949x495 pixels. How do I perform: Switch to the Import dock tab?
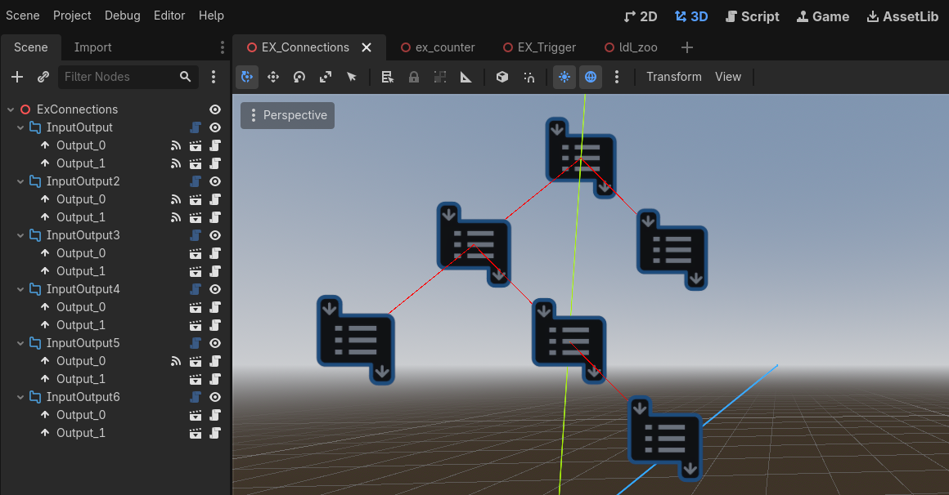pyautogui.click(x=92, y=47)
